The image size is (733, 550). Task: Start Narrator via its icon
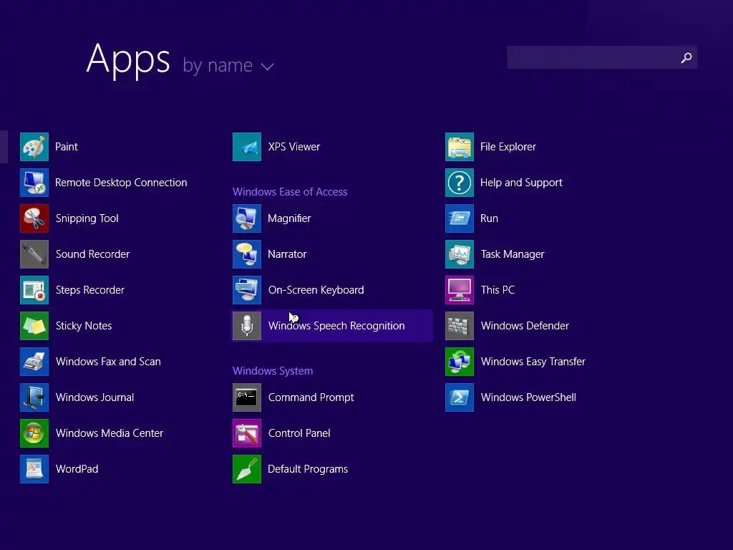247,254
